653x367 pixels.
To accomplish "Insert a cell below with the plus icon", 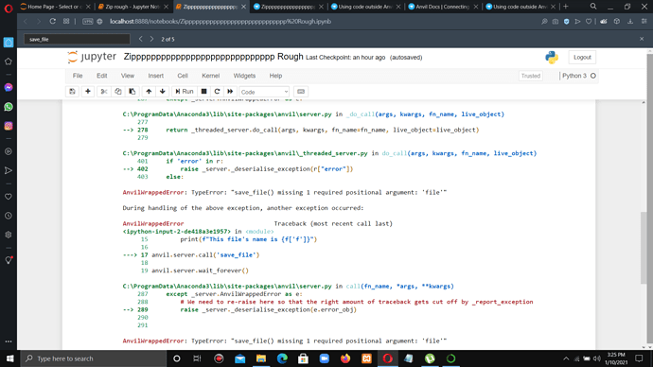I will click(88, 92).
